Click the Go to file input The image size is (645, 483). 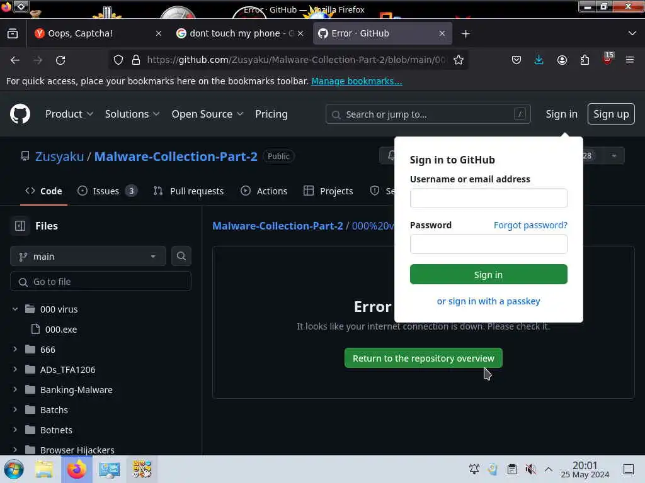pos(100,281)
